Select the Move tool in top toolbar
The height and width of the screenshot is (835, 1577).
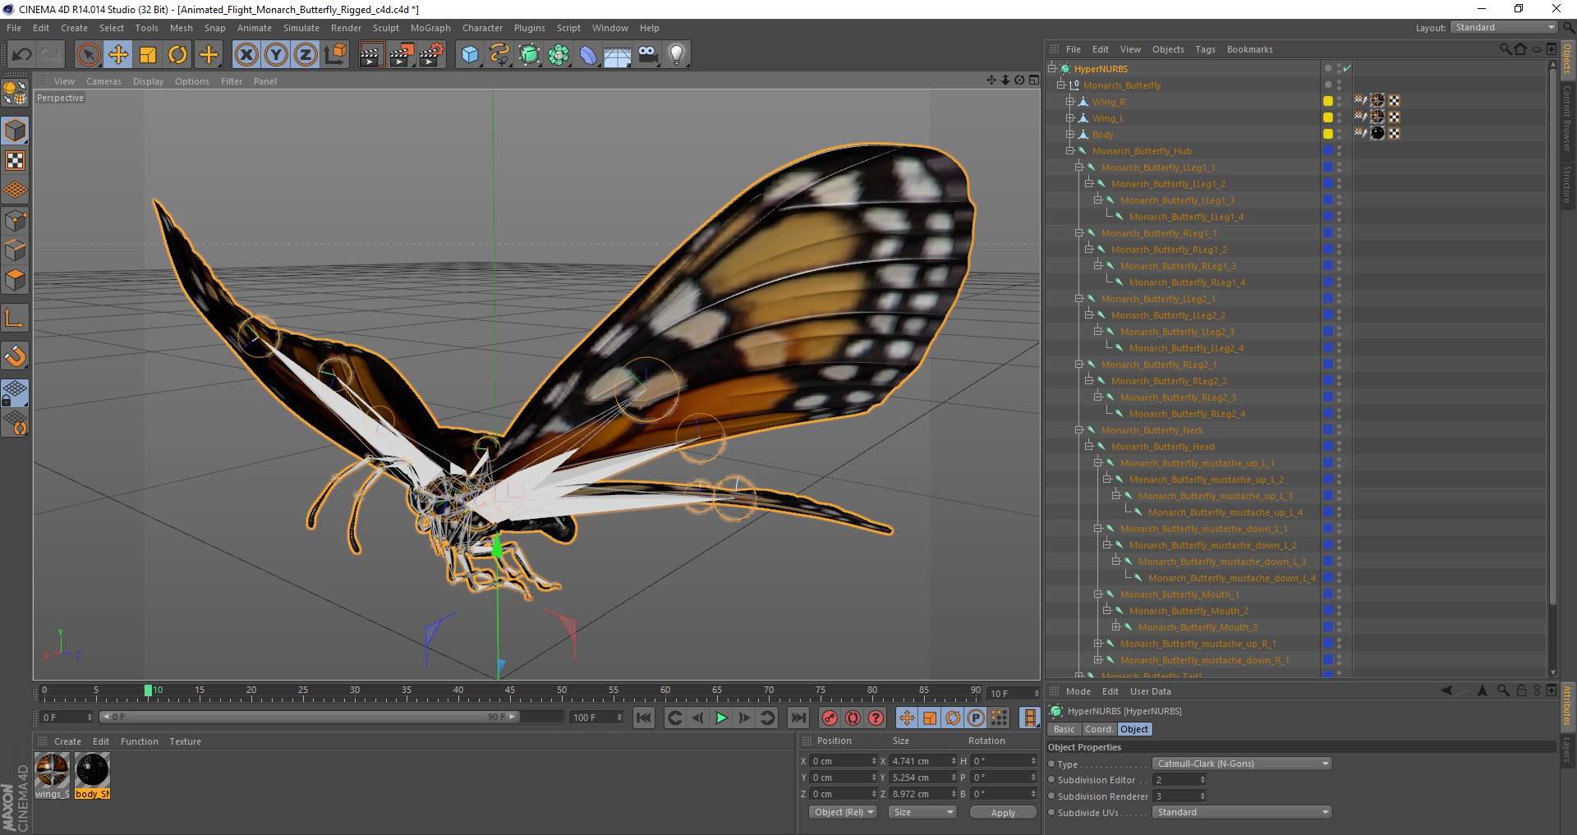(118, 55)
